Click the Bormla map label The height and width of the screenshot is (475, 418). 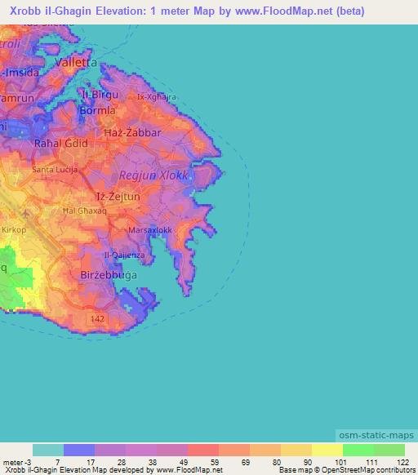tap(97, 110)
